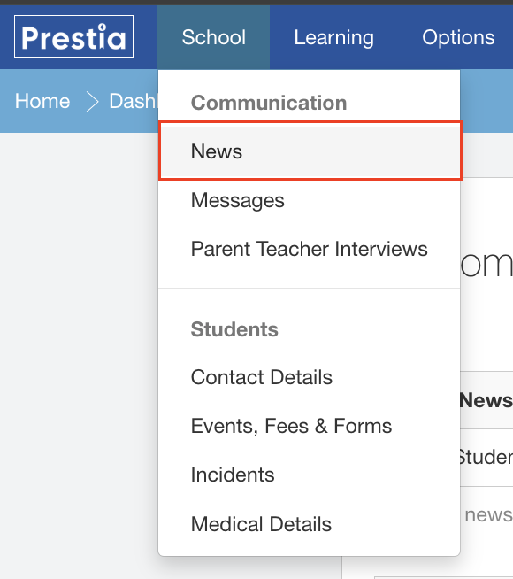This screenshot has height=579, width=513.
Task: Click the Prestia logo
Action: [x=73, y=36]
